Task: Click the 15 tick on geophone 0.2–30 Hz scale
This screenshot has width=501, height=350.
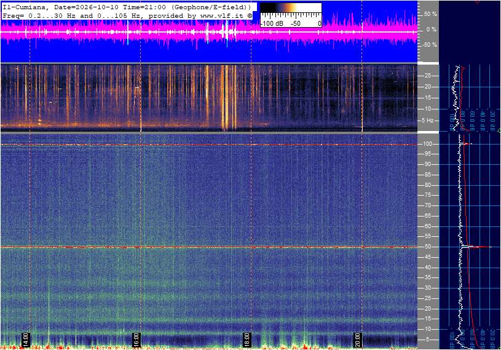Action: coord(427,98)
